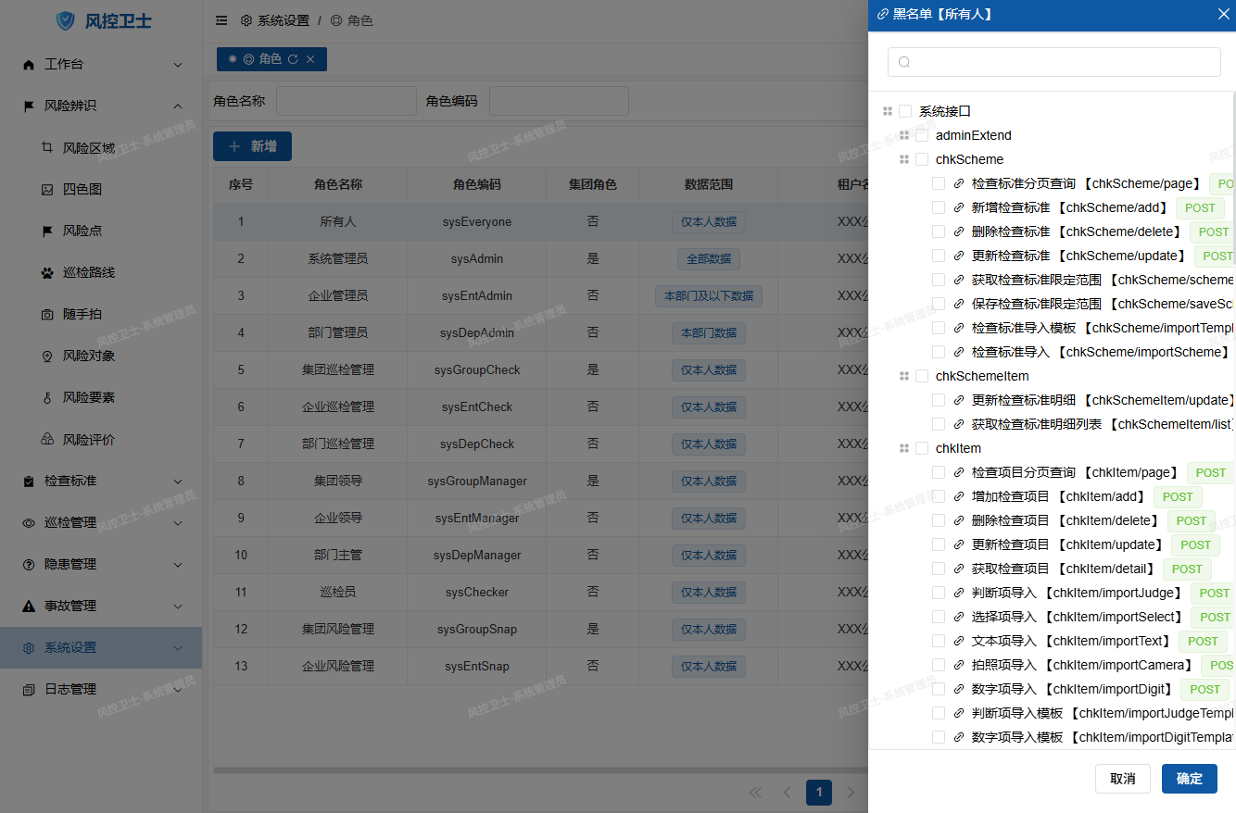Check the 系统接口 root checkbox
Image resolution: width=1236 pixels, height=813 pixels.
point(905,111)
